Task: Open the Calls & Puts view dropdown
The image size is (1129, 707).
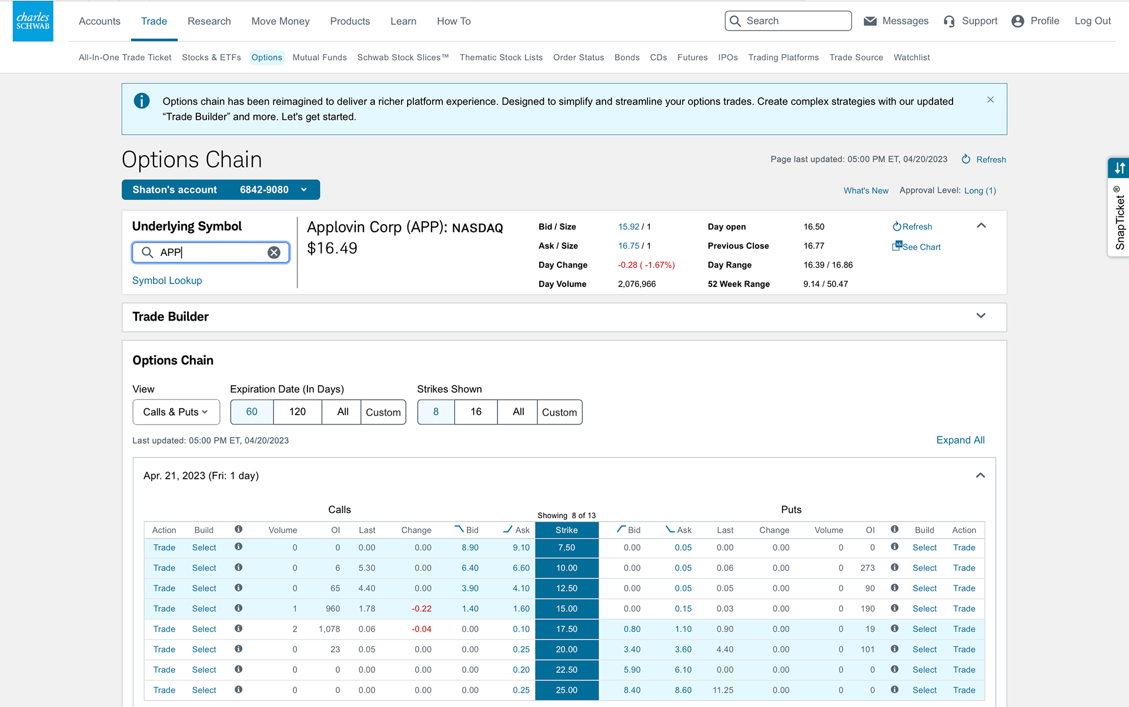Action: pos(176,412)
